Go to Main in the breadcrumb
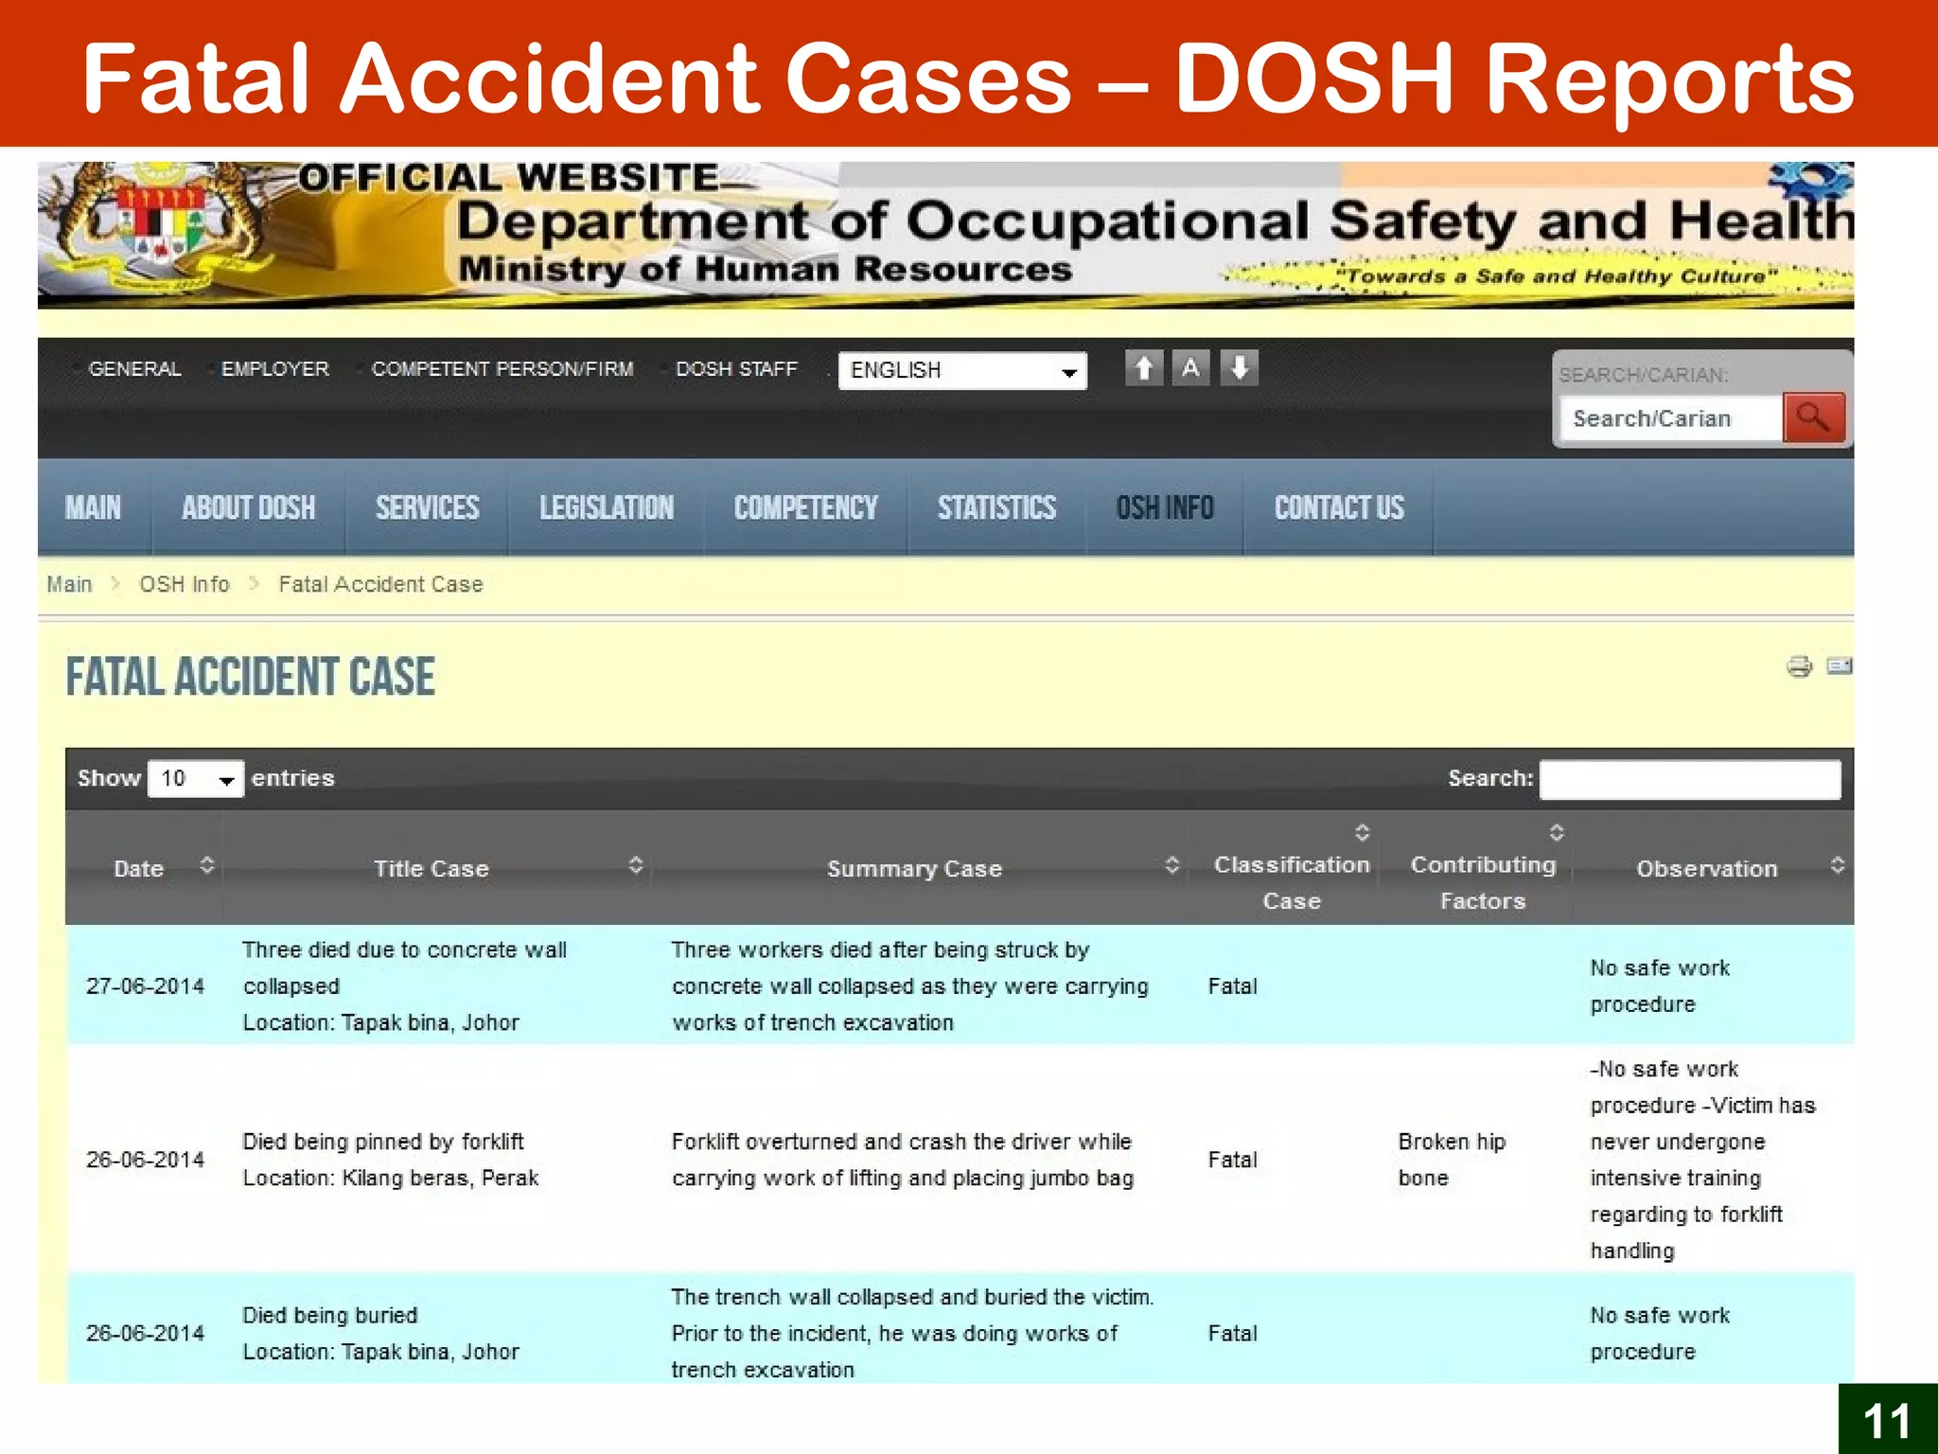 pos(70,584)
